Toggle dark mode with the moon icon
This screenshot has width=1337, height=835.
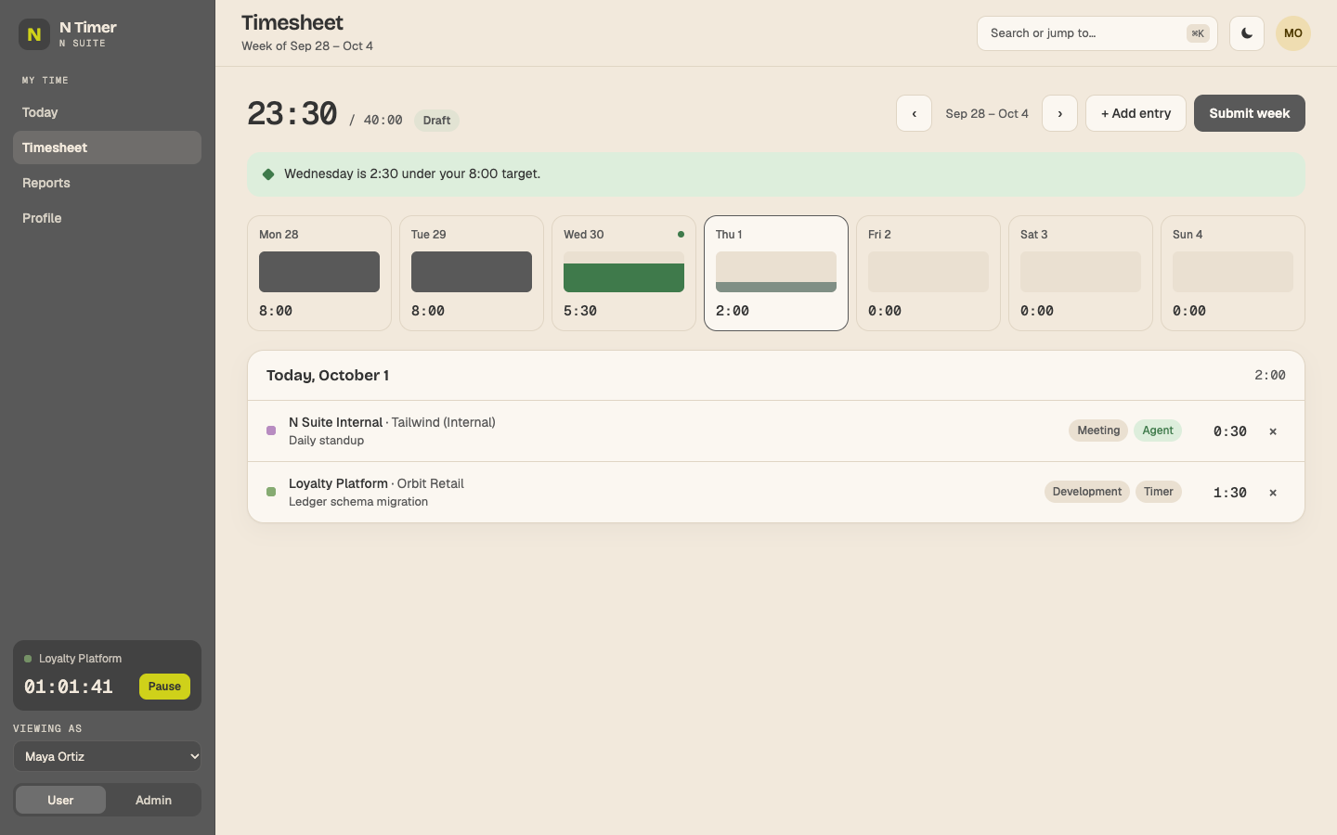tap(1247, 33)
